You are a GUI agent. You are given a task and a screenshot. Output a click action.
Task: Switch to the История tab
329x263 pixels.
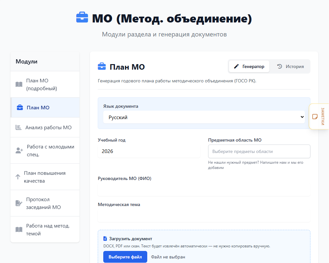[290, 66]
